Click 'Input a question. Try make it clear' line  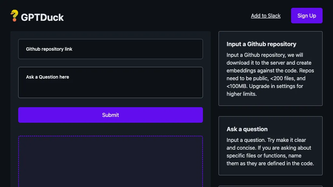point(266,140)
